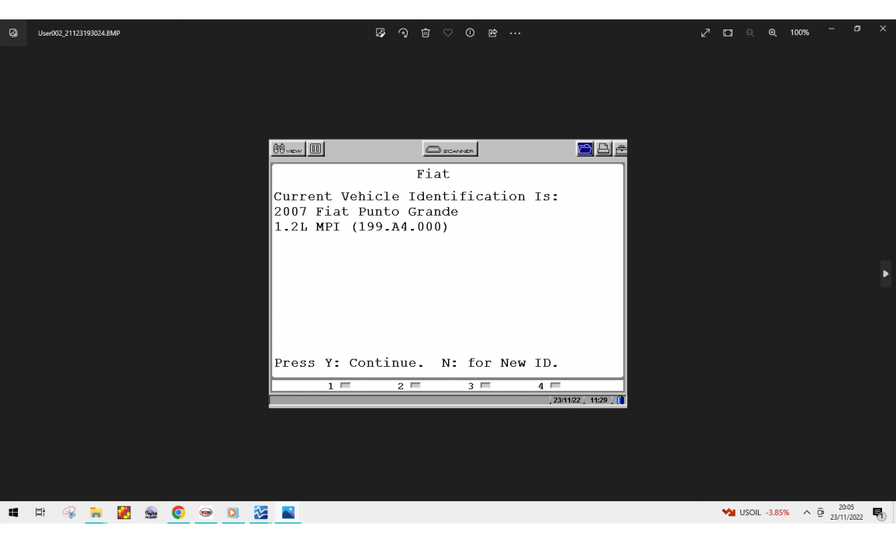Open the notification center
Viewport: 896px width, 543px height.
[879, 513]
